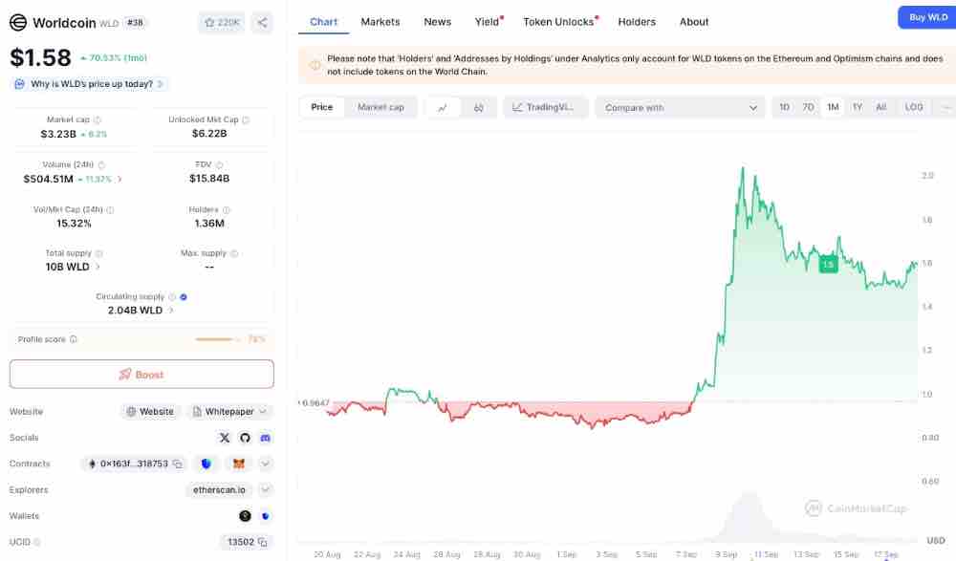Open the GitHub social icon
The width and height of the screenshot is (956, 561).
(245, 438)
